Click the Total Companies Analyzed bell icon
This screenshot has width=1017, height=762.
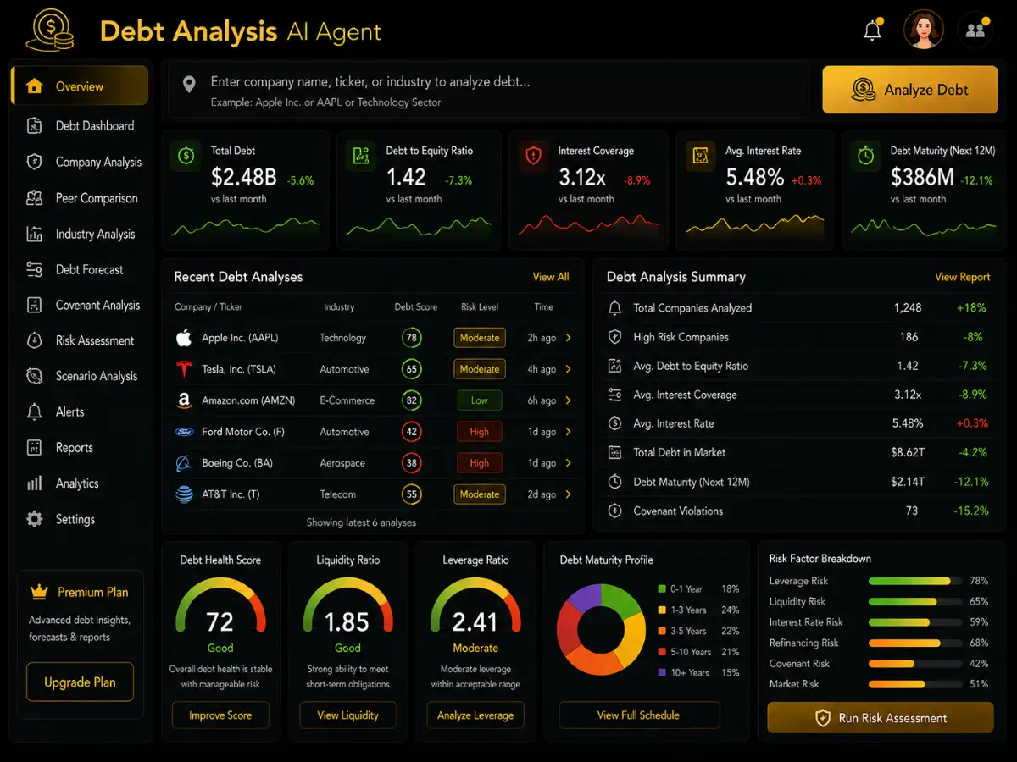point(615,308)
